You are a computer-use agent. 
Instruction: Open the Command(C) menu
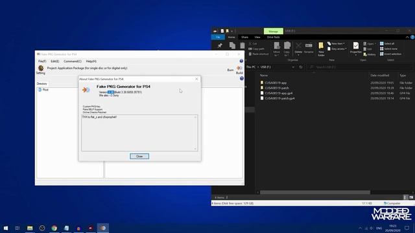pyautogui.click(x=72, y=61)
